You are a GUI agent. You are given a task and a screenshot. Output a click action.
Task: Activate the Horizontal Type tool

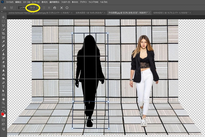click(3, 87)
